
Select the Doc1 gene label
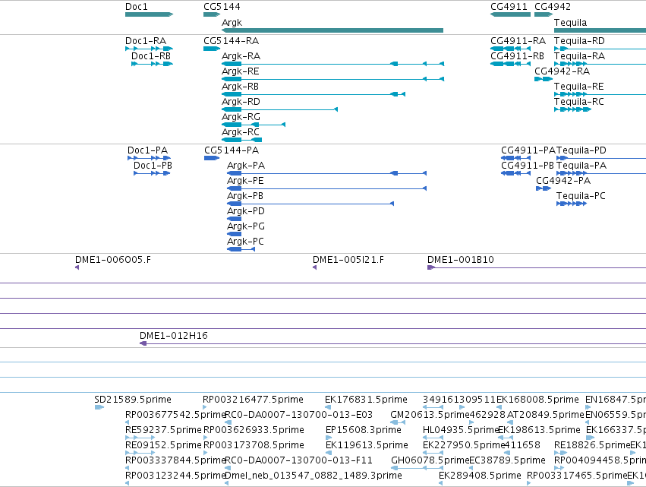point(137,7)
